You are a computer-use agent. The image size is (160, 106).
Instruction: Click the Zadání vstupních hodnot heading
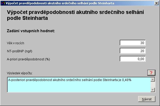(x=31, y=31)
